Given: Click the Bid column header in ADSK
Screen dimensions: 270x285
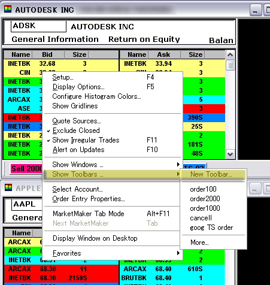Looking at the screenshot, I should tap(48, 54).
